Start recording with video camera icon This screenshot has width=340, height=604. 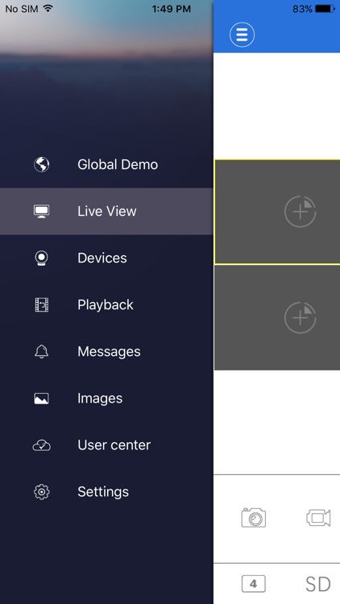tap(318, 517)
